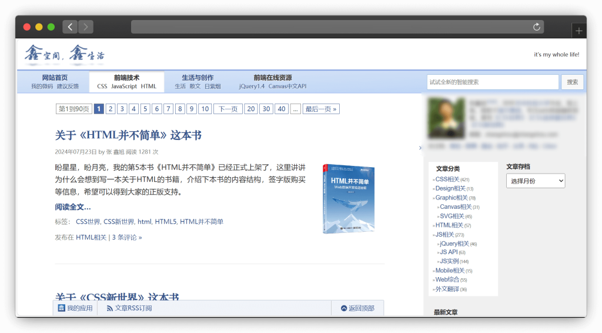Jump to page 20 in pagination
This screenshot has width=602, height=333.
[250, 109]
